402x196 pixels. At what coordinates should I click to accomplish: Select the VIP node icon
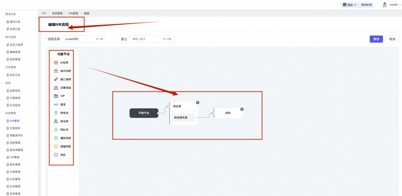(x=56, y=96)
